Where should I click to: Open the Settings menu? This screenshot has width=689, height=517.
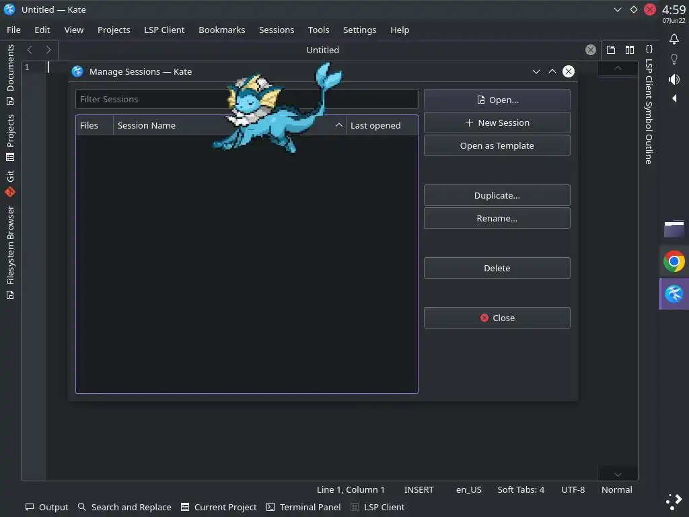(x=359, y=30)
